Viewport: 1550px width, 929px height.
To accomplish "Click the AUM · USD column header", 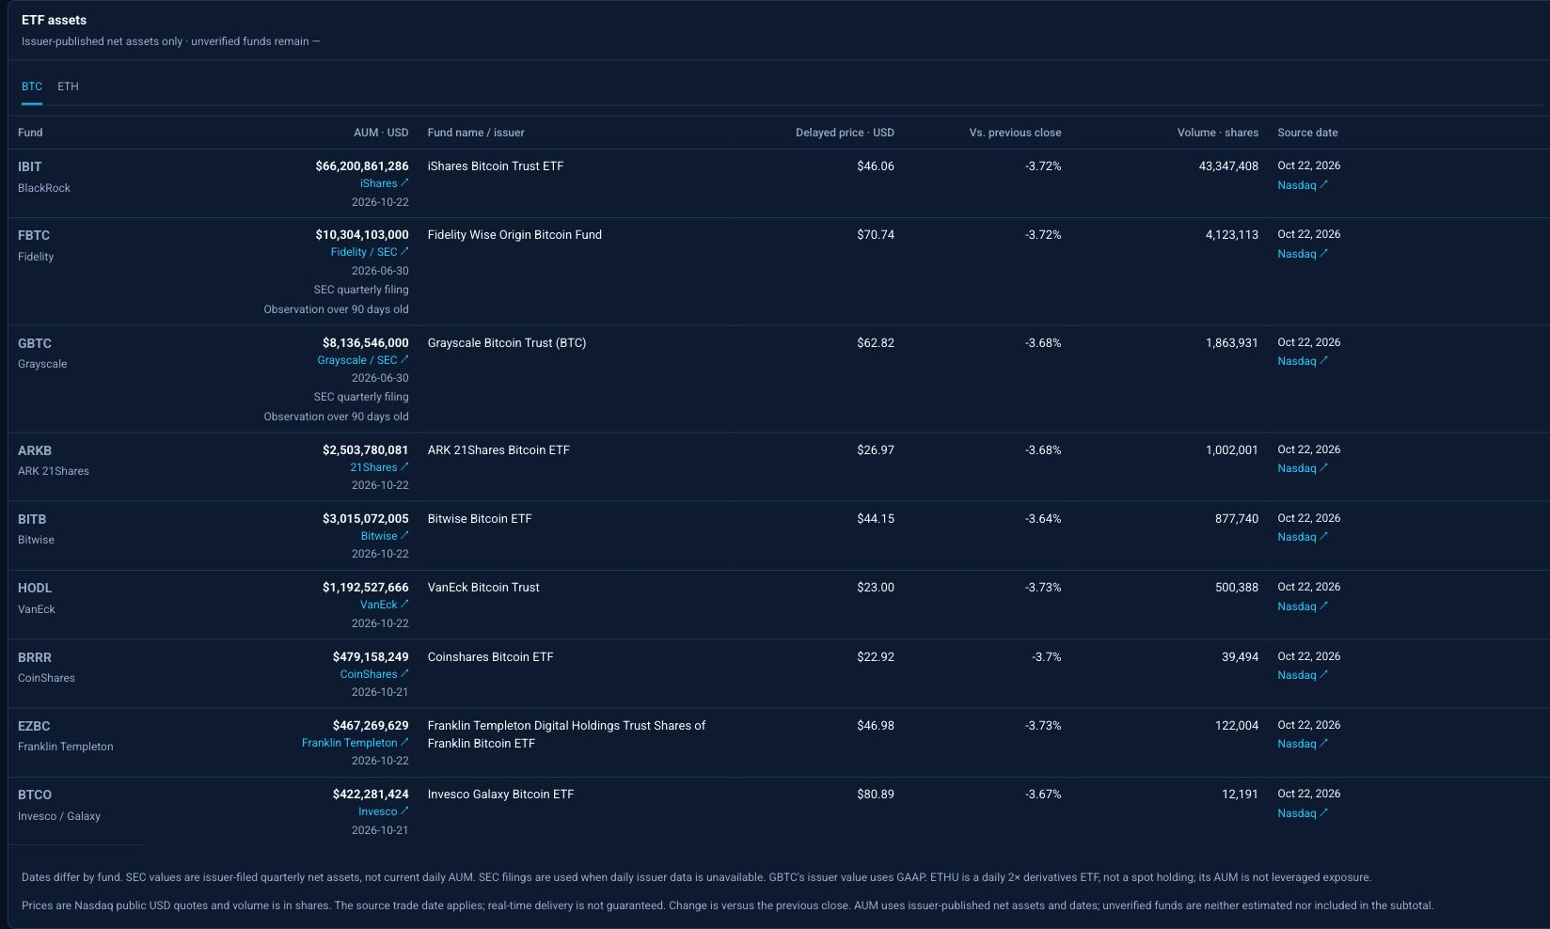I will 381,133.
